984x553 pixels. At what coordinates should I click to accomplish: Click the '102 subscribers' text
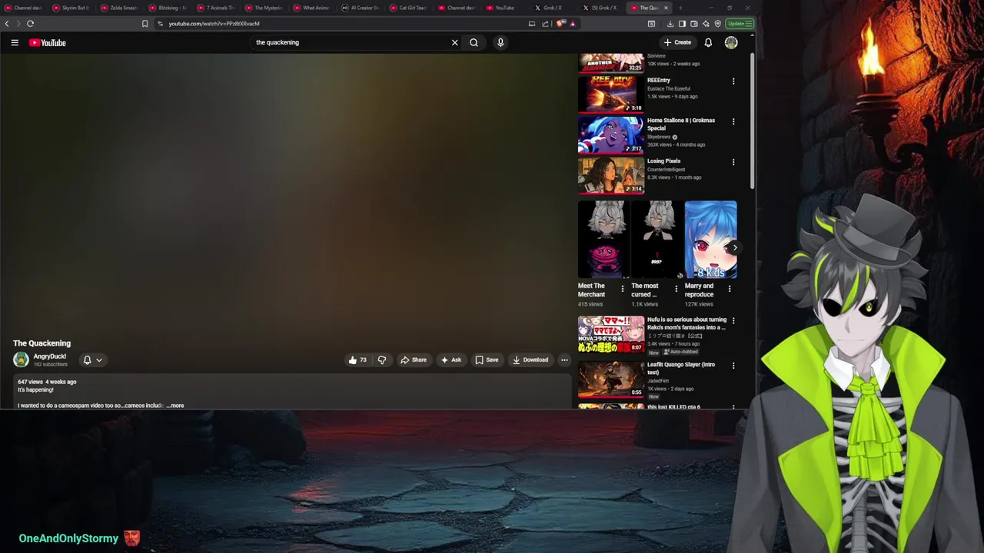click(x=50, y=365)
